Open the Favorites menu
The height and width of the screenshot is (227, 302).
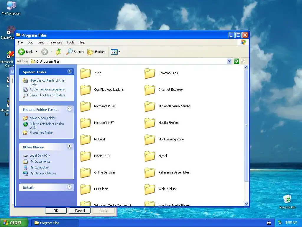(x=55, y=42)
